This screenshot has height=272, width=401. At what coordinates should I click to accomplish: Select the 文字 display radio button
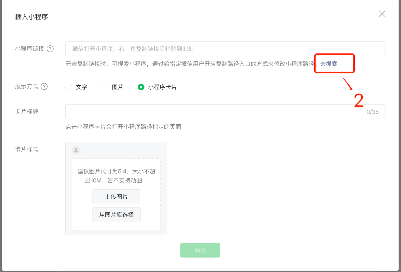pos(69,87)
